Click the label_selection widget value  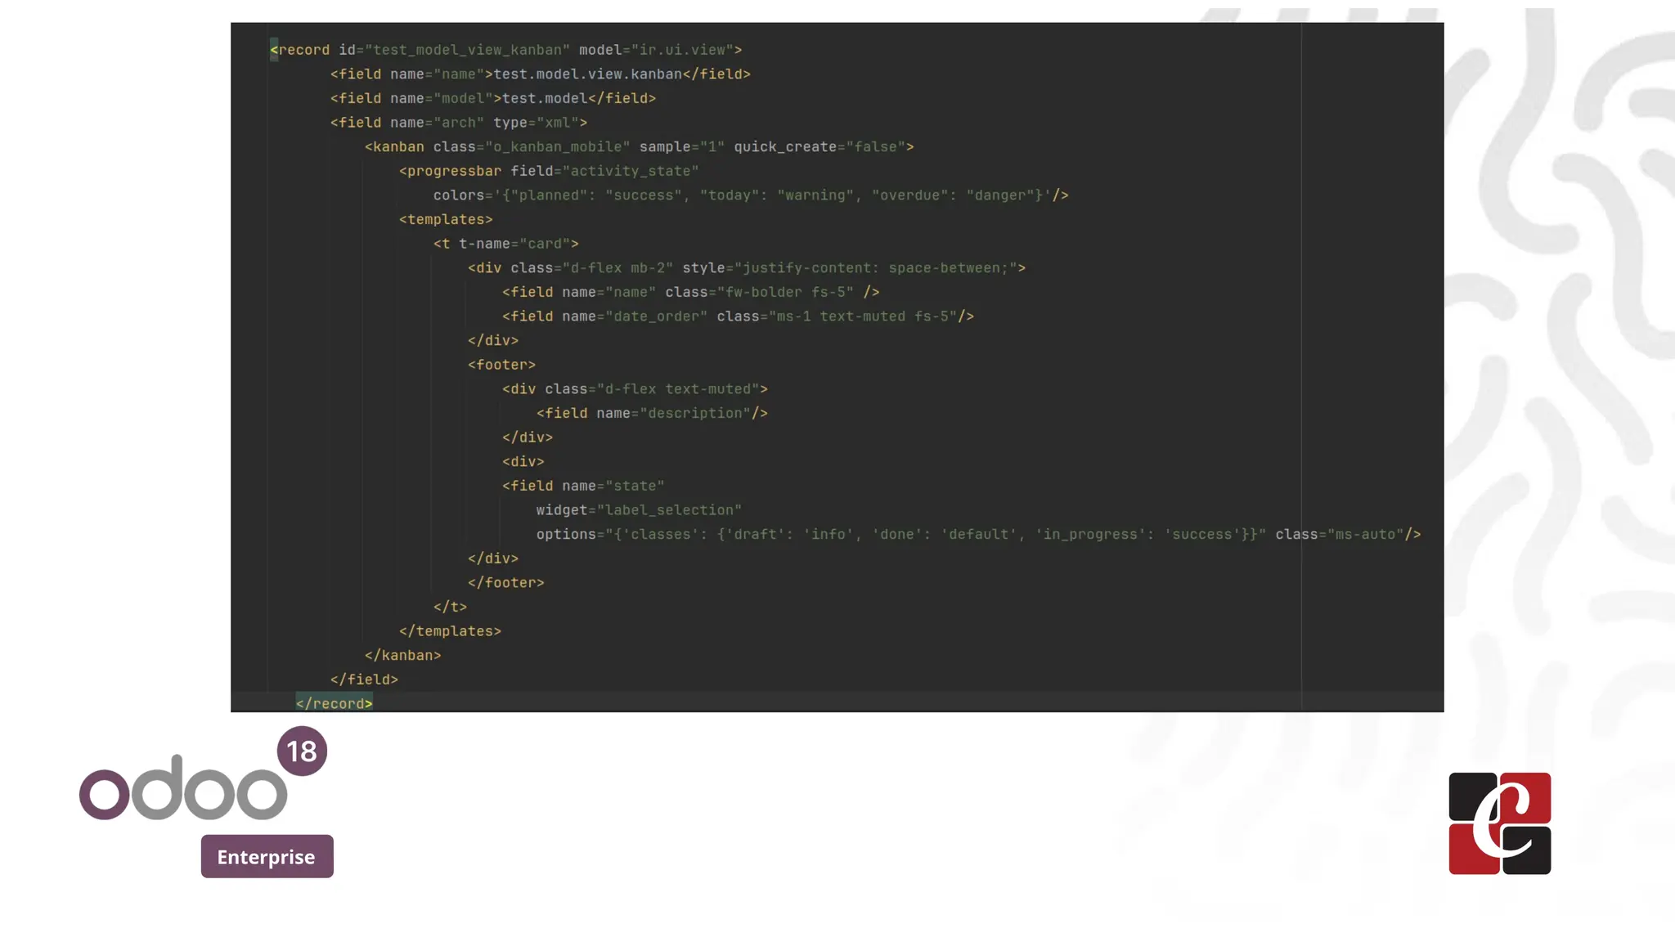tap(669, 510)
